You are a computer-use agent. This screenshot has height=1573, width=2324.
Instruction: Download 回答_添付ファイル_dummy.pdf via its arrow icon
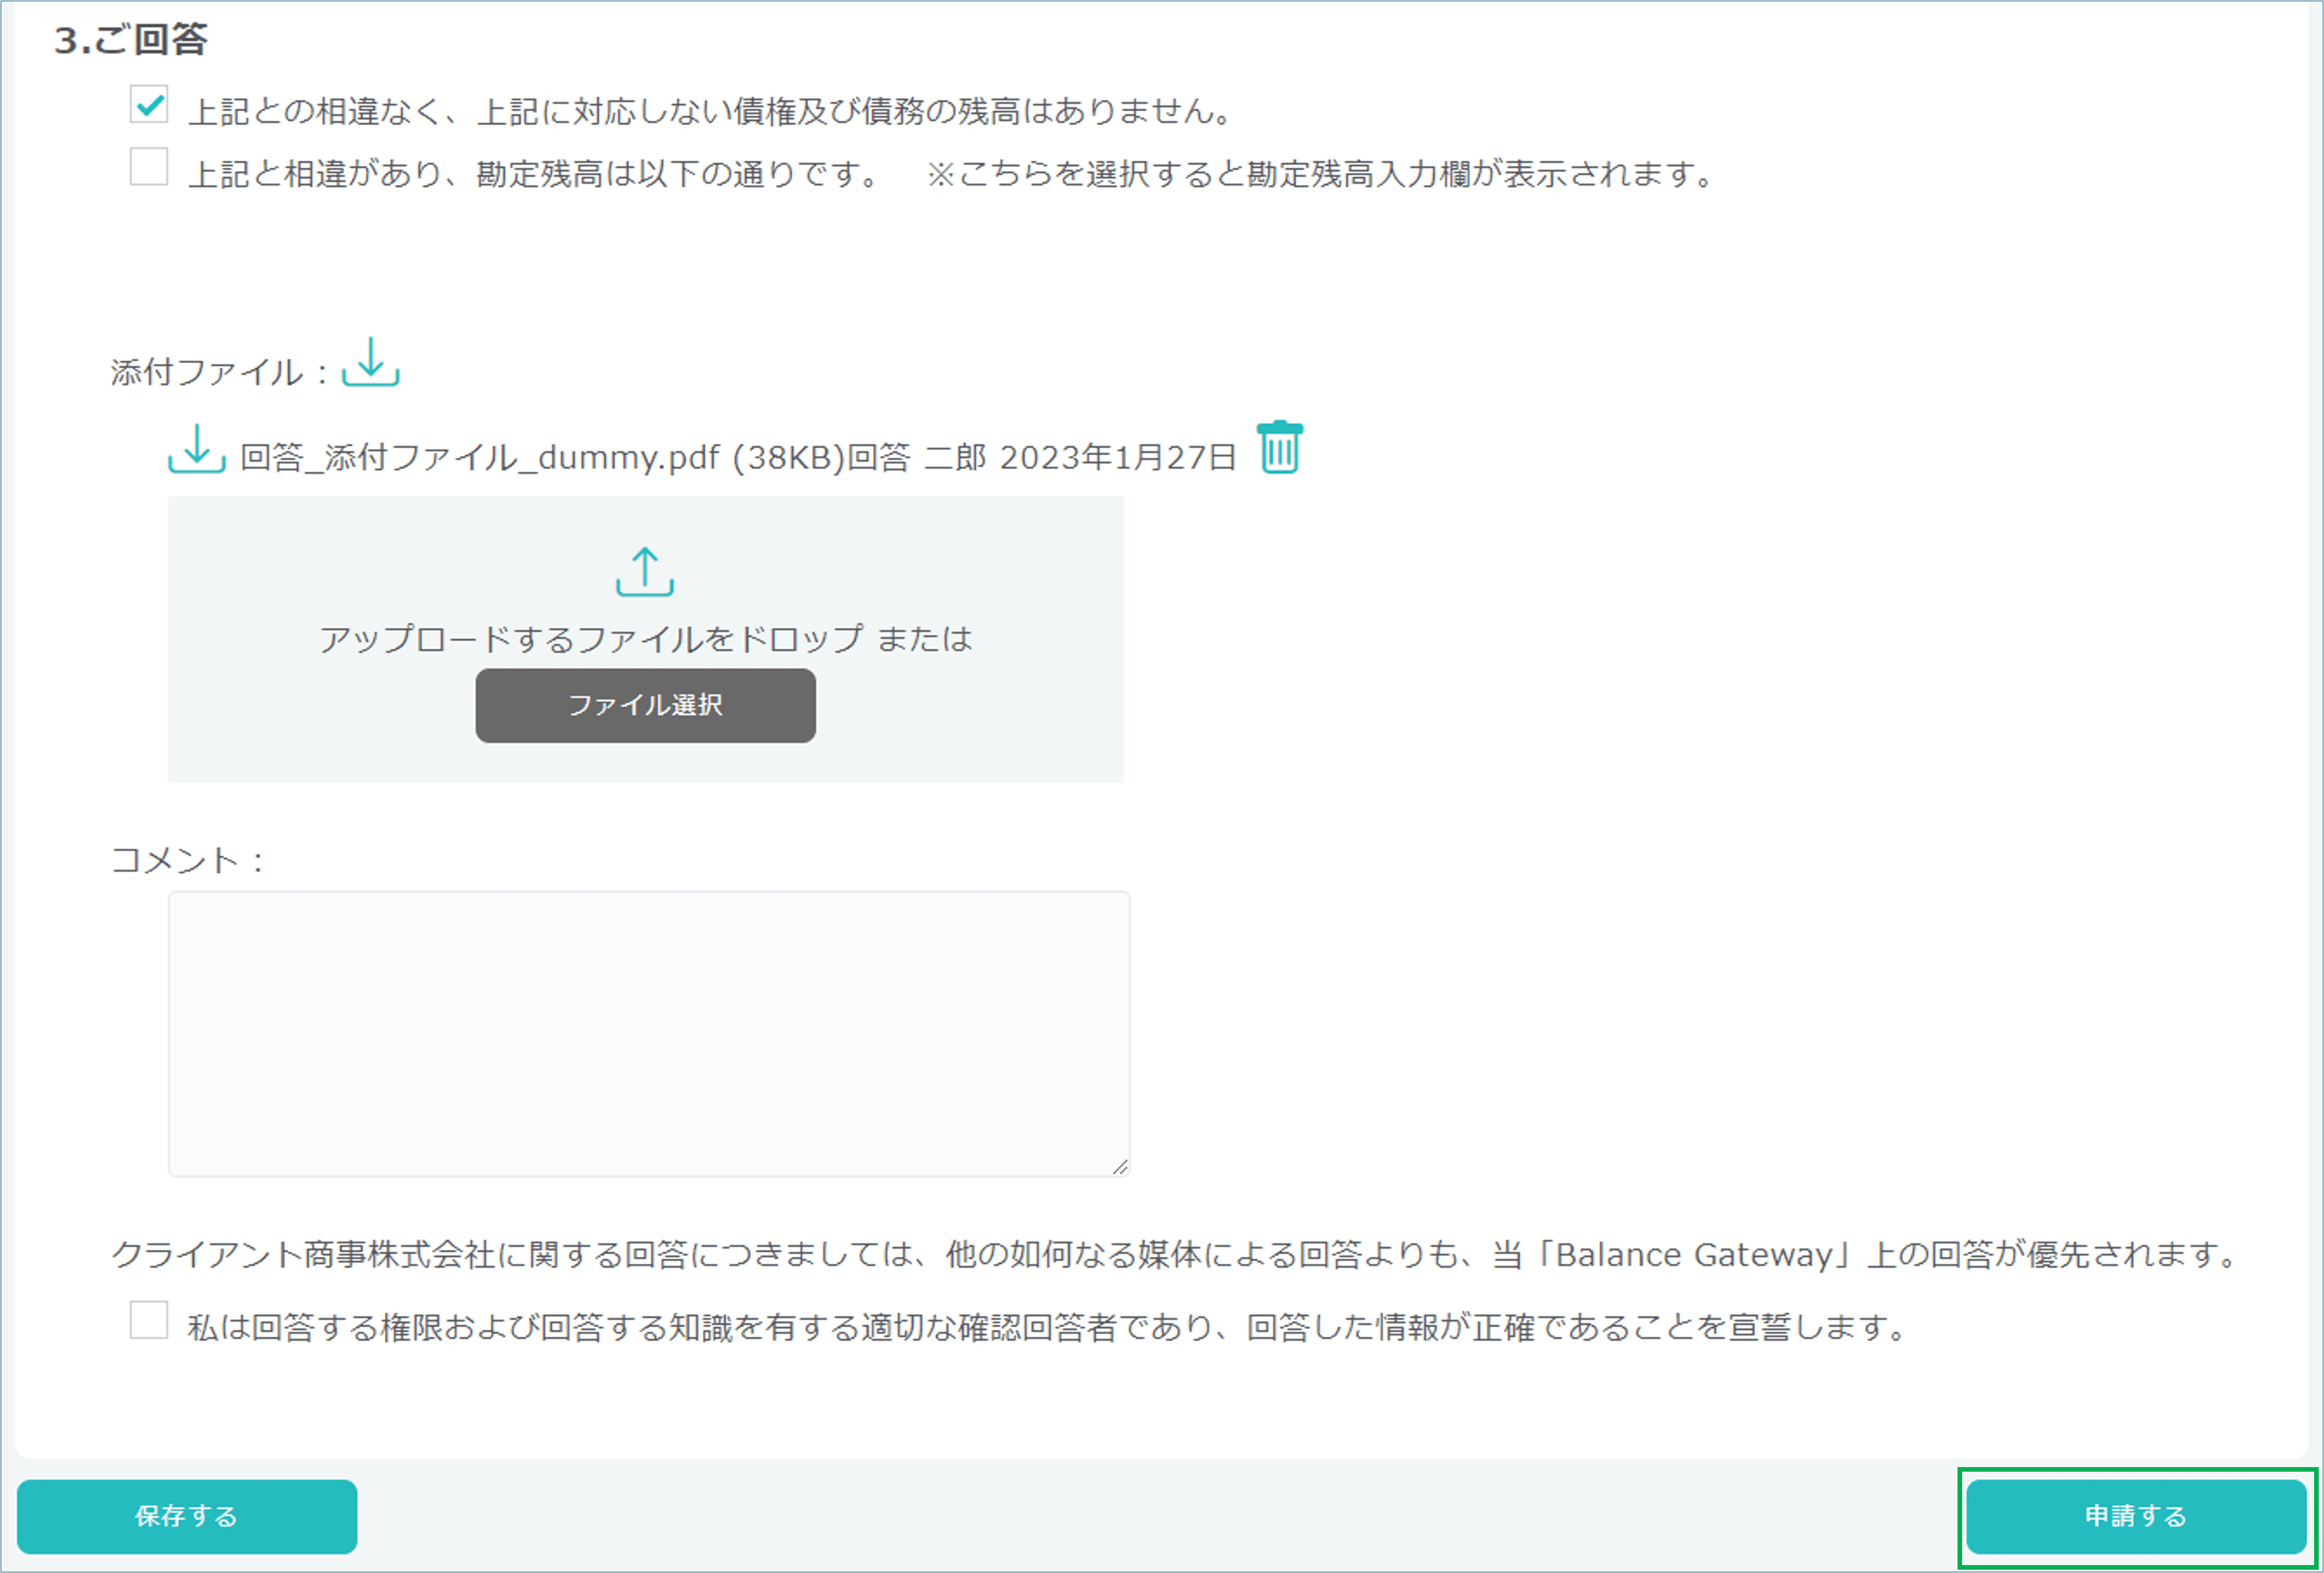196,449
